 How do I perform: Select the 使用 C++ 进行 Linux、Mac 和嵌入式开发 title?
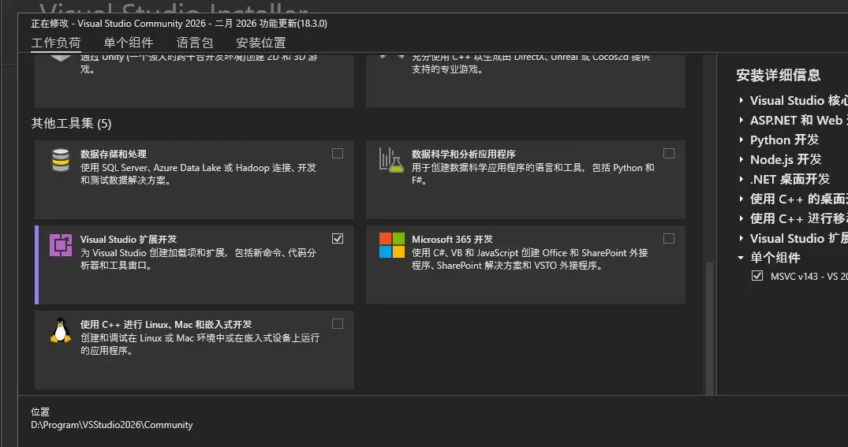166,324
